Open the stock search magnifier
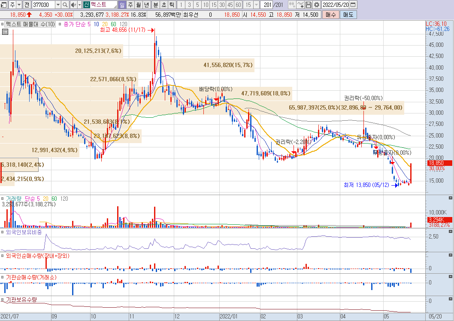Viewport: 454px width, 321px height. (65, 5)
